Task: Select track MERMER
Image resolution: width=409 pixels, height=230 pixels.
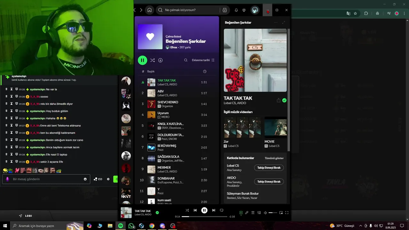Action: point(177,169)
